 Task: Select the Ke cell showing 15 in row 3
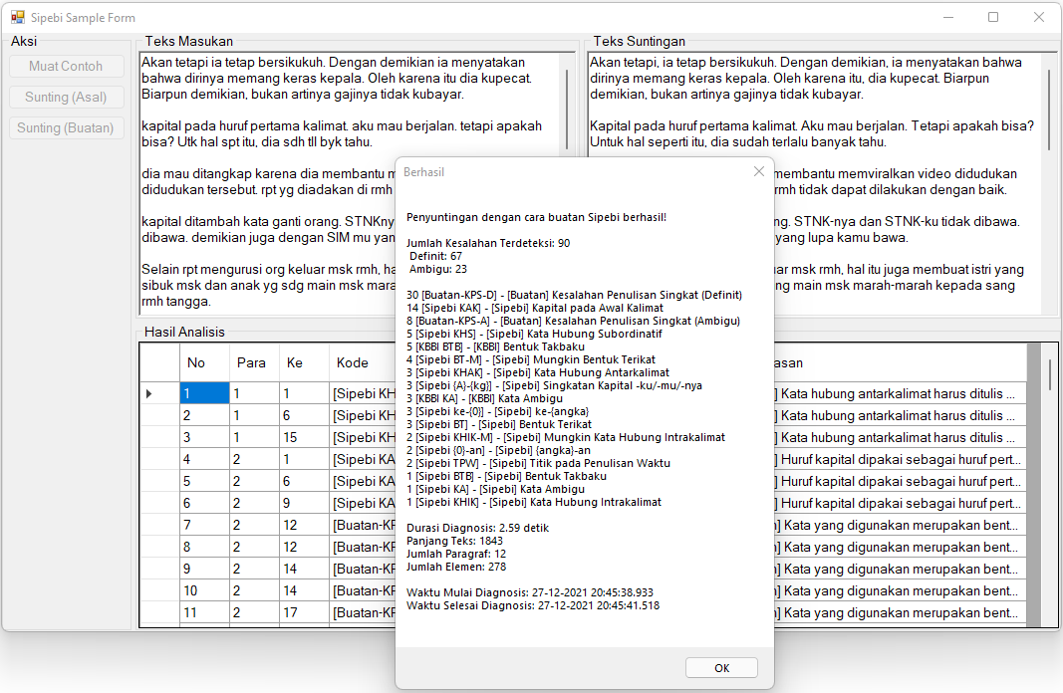tap(304, 438)
